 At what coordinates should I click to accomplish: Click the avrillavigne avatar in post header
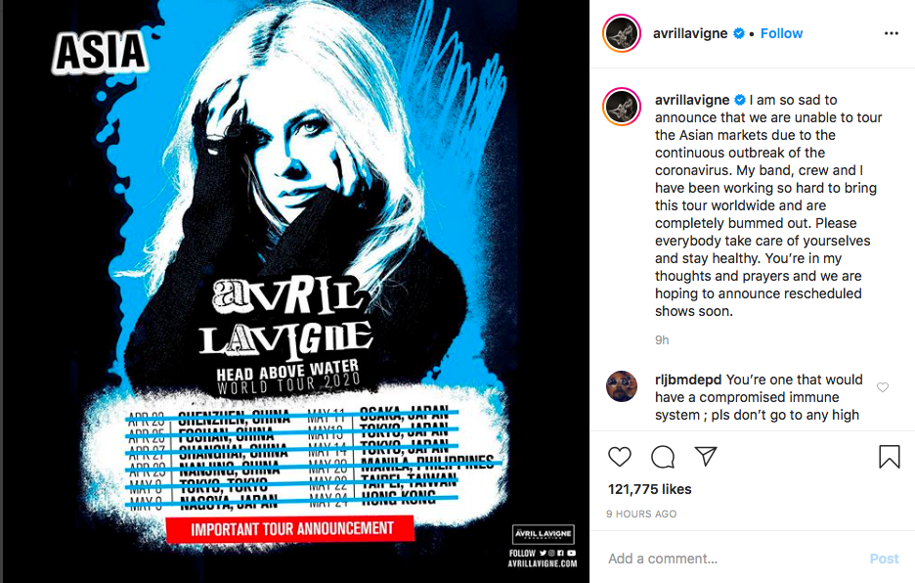(622, 33)
